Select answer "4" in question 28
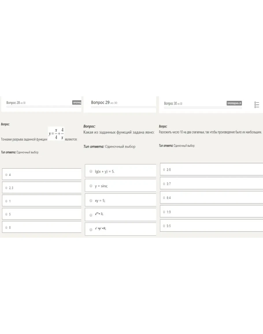The image size is (263, 334). (x=6, y=175)
